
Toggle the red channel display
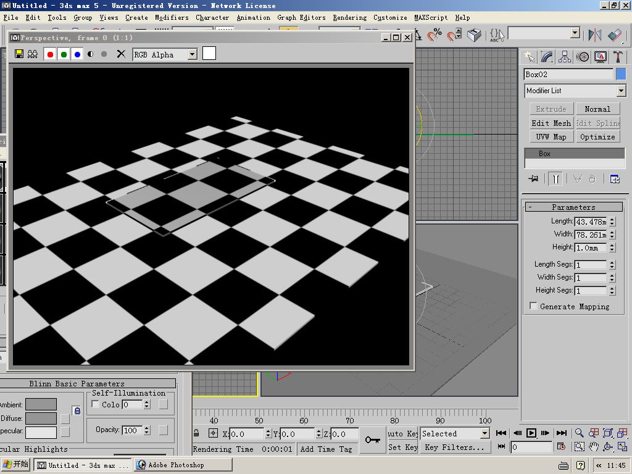[x=50, y=54]
